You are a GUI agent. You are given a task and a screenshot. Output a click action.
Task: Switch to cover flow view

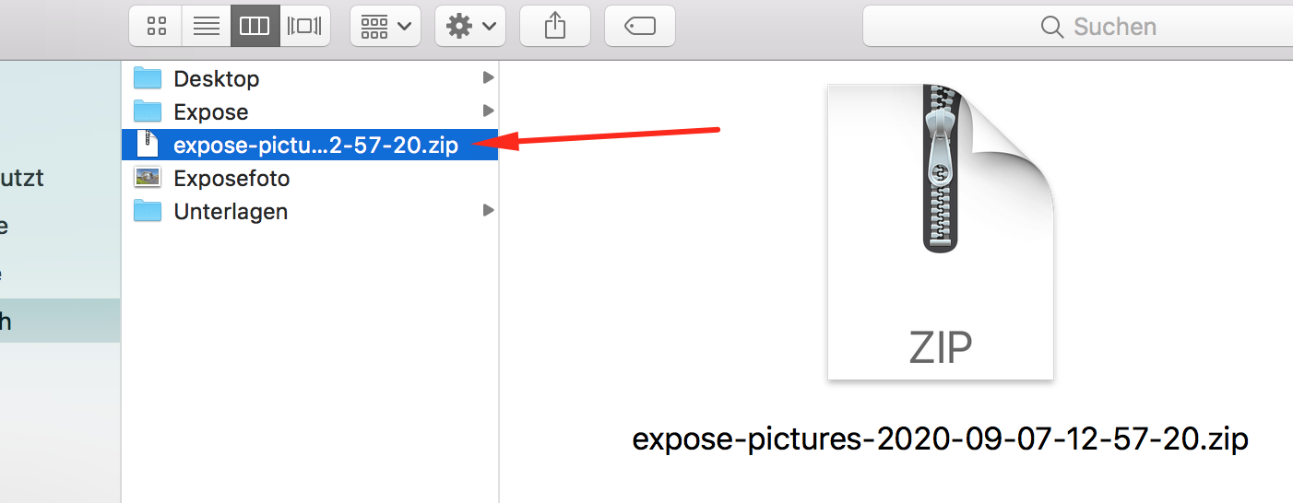pyautogui.click(x=304, y=26)
